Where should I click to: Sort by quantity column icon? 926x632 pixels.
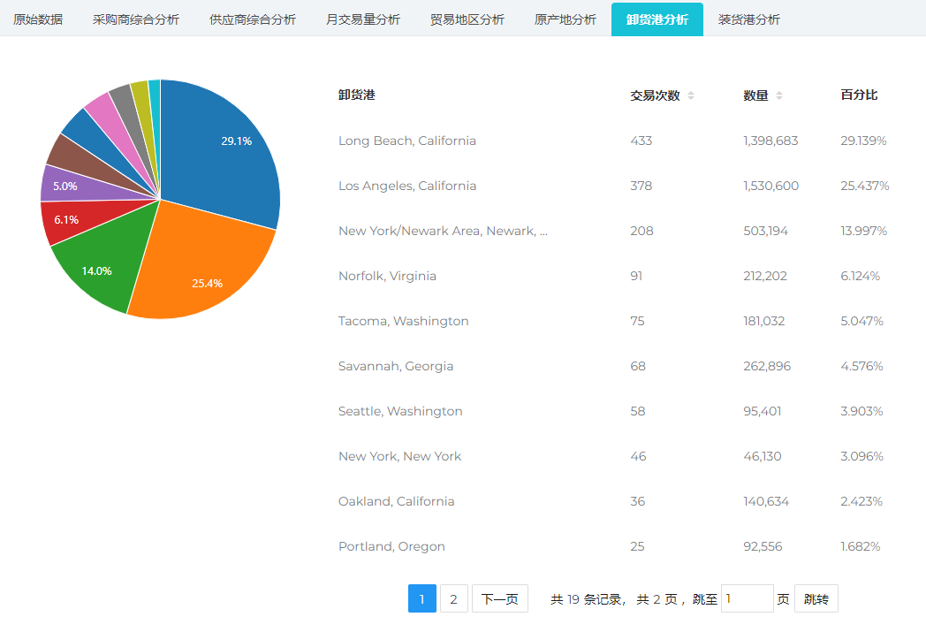778,95
